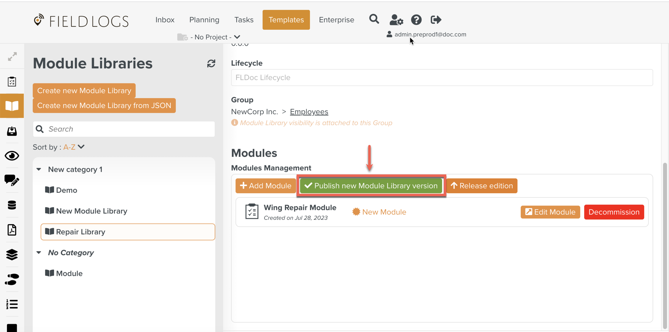Open the checklist templates panel icon
This screenshot has height=332, width=669.
pyautogui.click(x=12, y=82)
